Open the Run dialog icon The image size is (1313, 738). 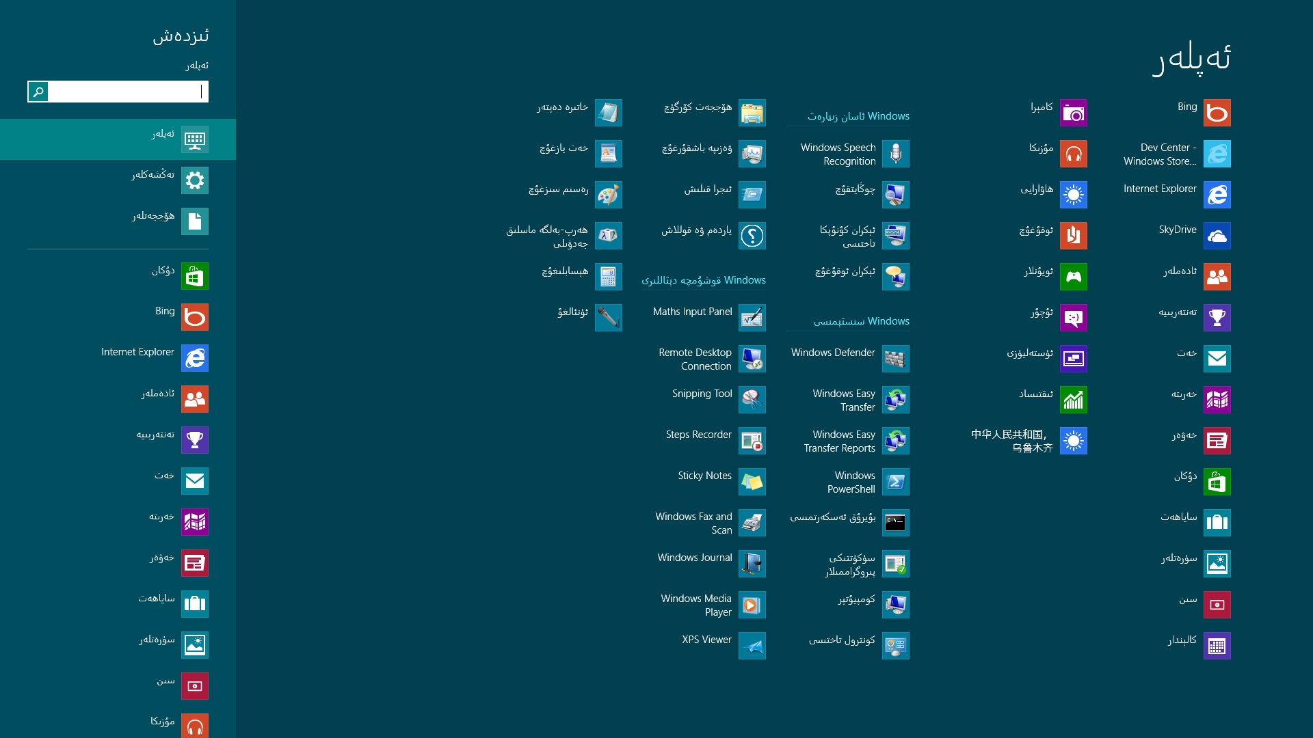752,195
